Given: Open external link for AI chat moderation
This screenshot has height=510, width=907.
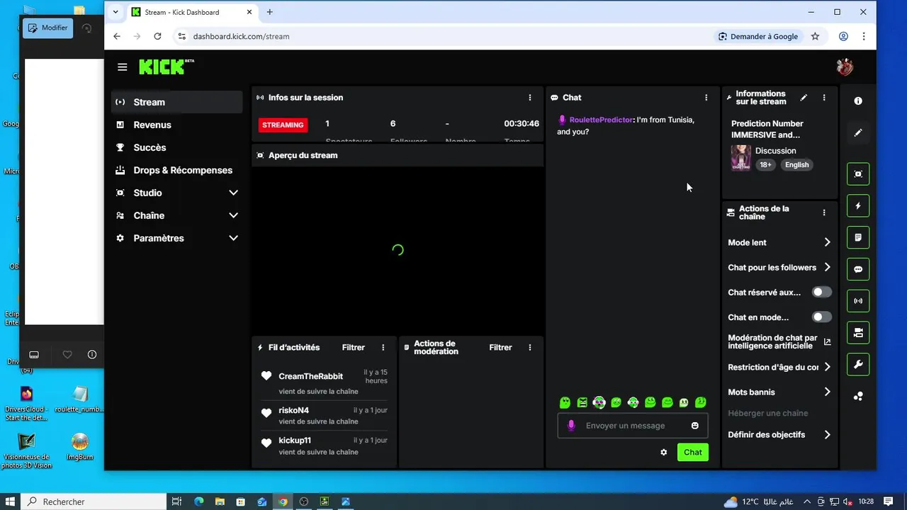Looking at the screenshot, I should pos(827,342).
